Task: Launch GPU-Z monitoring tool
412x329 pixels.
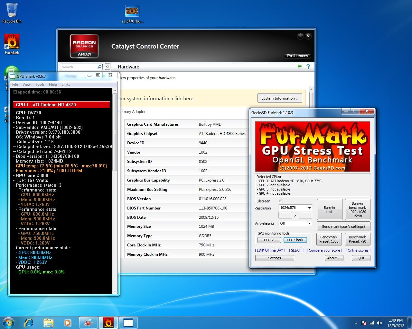Action: [269, 240]
